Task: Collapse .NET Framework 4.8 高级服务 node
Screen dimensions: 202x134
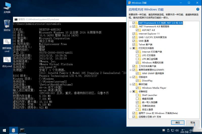Action: [x=131, y=27]
